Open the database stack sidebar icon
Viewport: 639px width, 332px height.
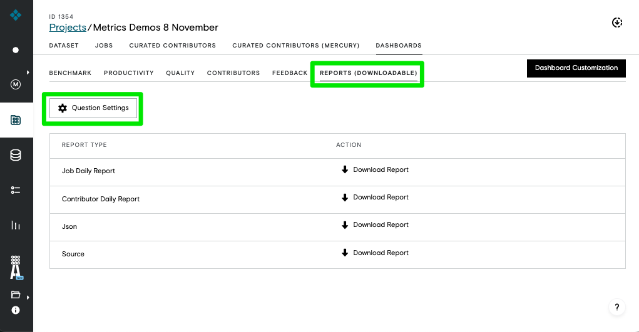16,155
